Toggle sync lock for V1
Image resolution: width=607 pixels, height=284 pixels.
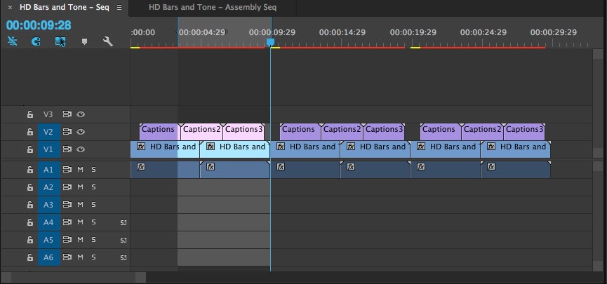[67, 149]
